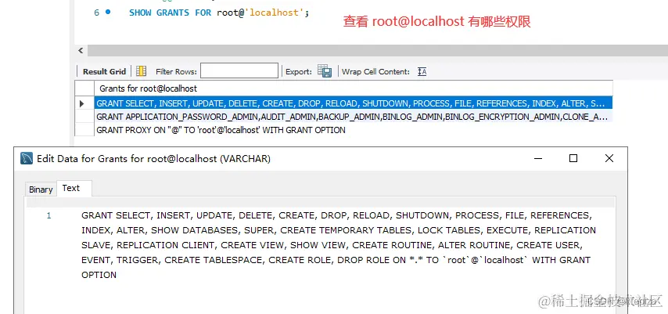The width and height of the screenshot is (668, 314).
Task: Click the line starting SLAVE, REPLICATION CLIENT
Action: (x=332, y=245)
